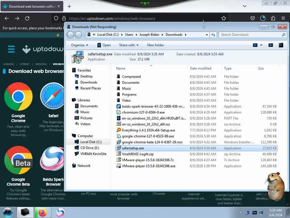The width and height of the screenshot is (290, 218).
Task: Close the uptodown browser tab
Action: 59,6
